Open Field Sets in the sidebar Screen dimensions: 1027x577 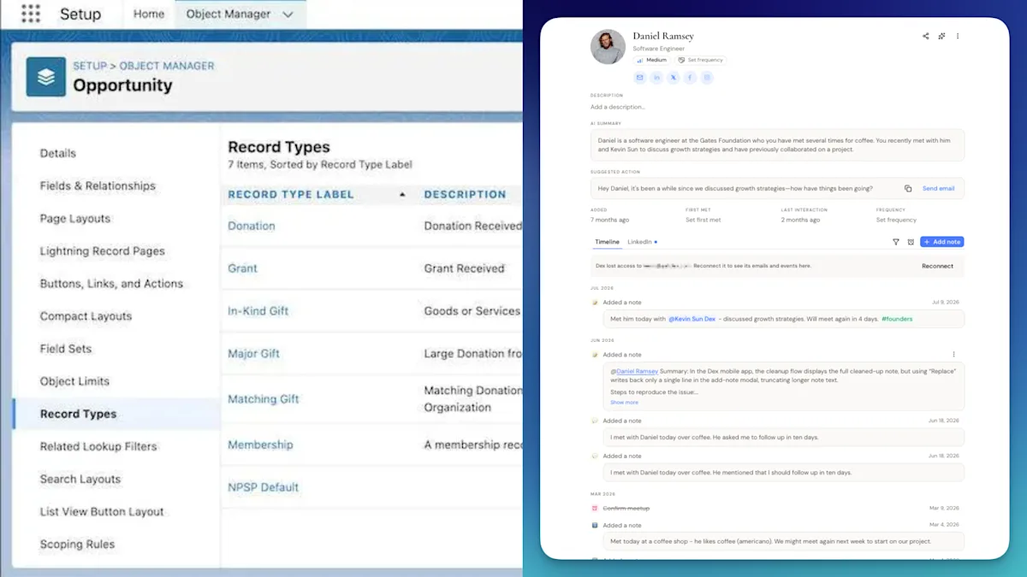click(66, 349)
